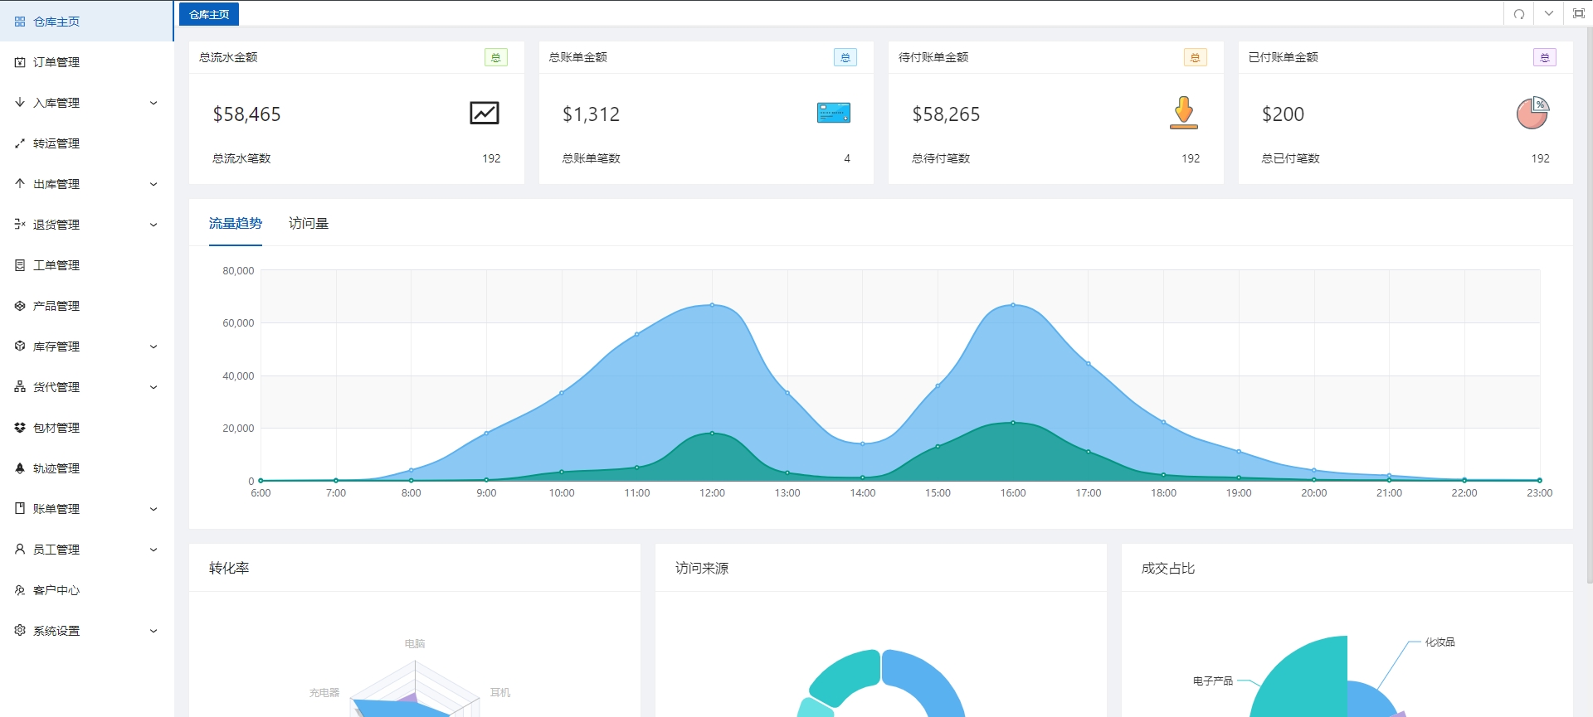The image size is (1593, 717).
Task: Click the 账单管理 sidebar icon
Action: point(20,509)
